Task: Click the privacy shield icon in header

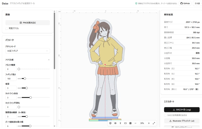Action: [136, 4]
